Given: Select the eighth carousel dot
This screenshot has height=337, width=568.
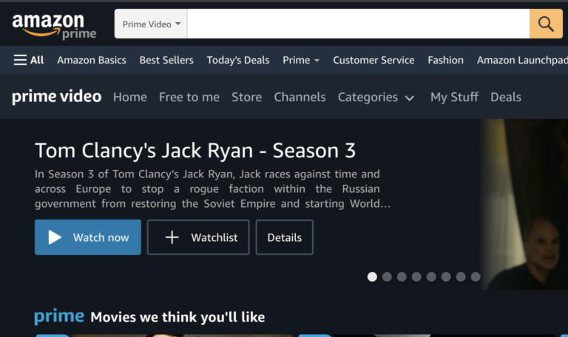Looking at the screenshot, I should point(476,277).
